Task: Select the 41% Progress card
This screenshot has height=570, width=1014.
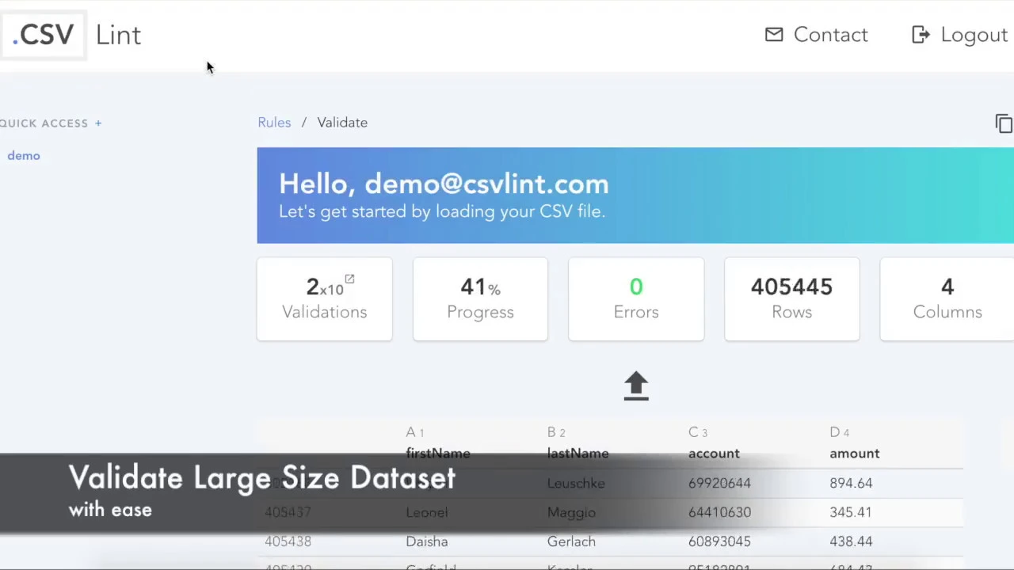Action: pos(480,299)
